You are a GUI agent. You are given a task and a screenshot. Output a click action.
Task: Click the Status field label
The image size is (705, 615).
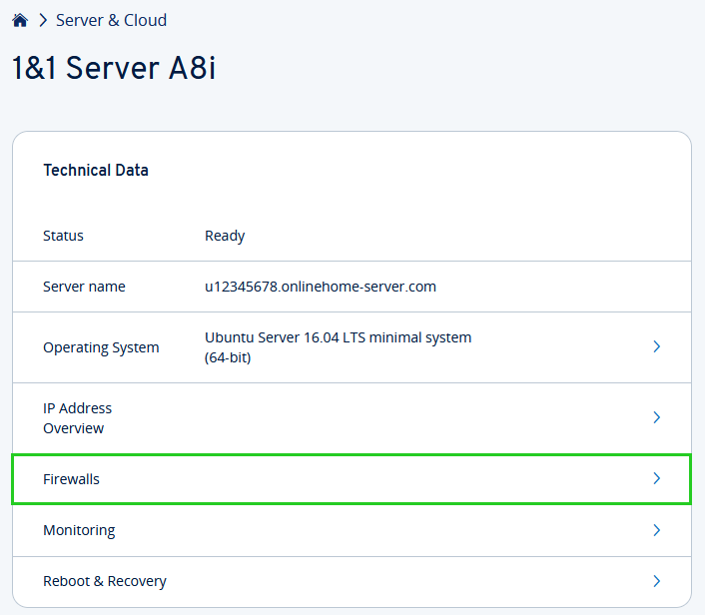(x=63, y=236)
